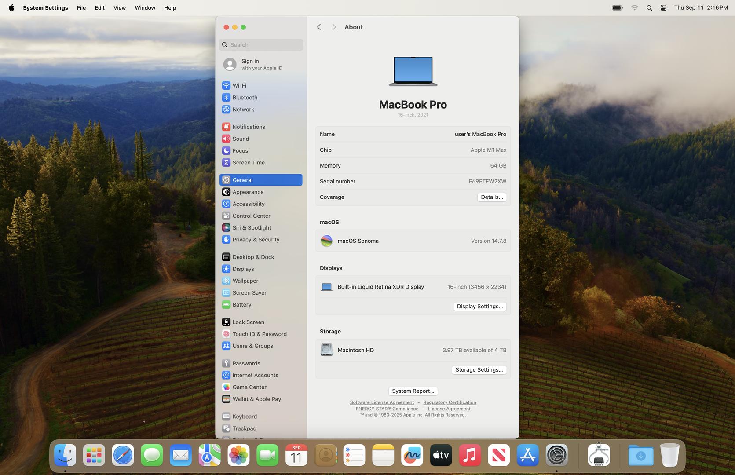735x475 pixels.
Task: Open Lock Screen settings
Action: pos(260,322)
